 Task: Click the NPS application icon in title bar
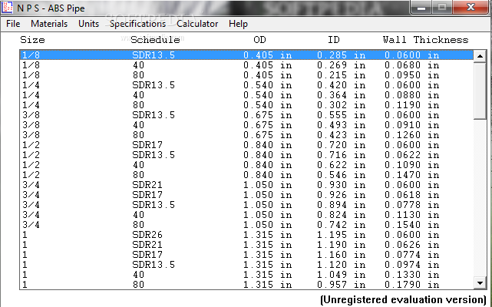click(7, 7)
